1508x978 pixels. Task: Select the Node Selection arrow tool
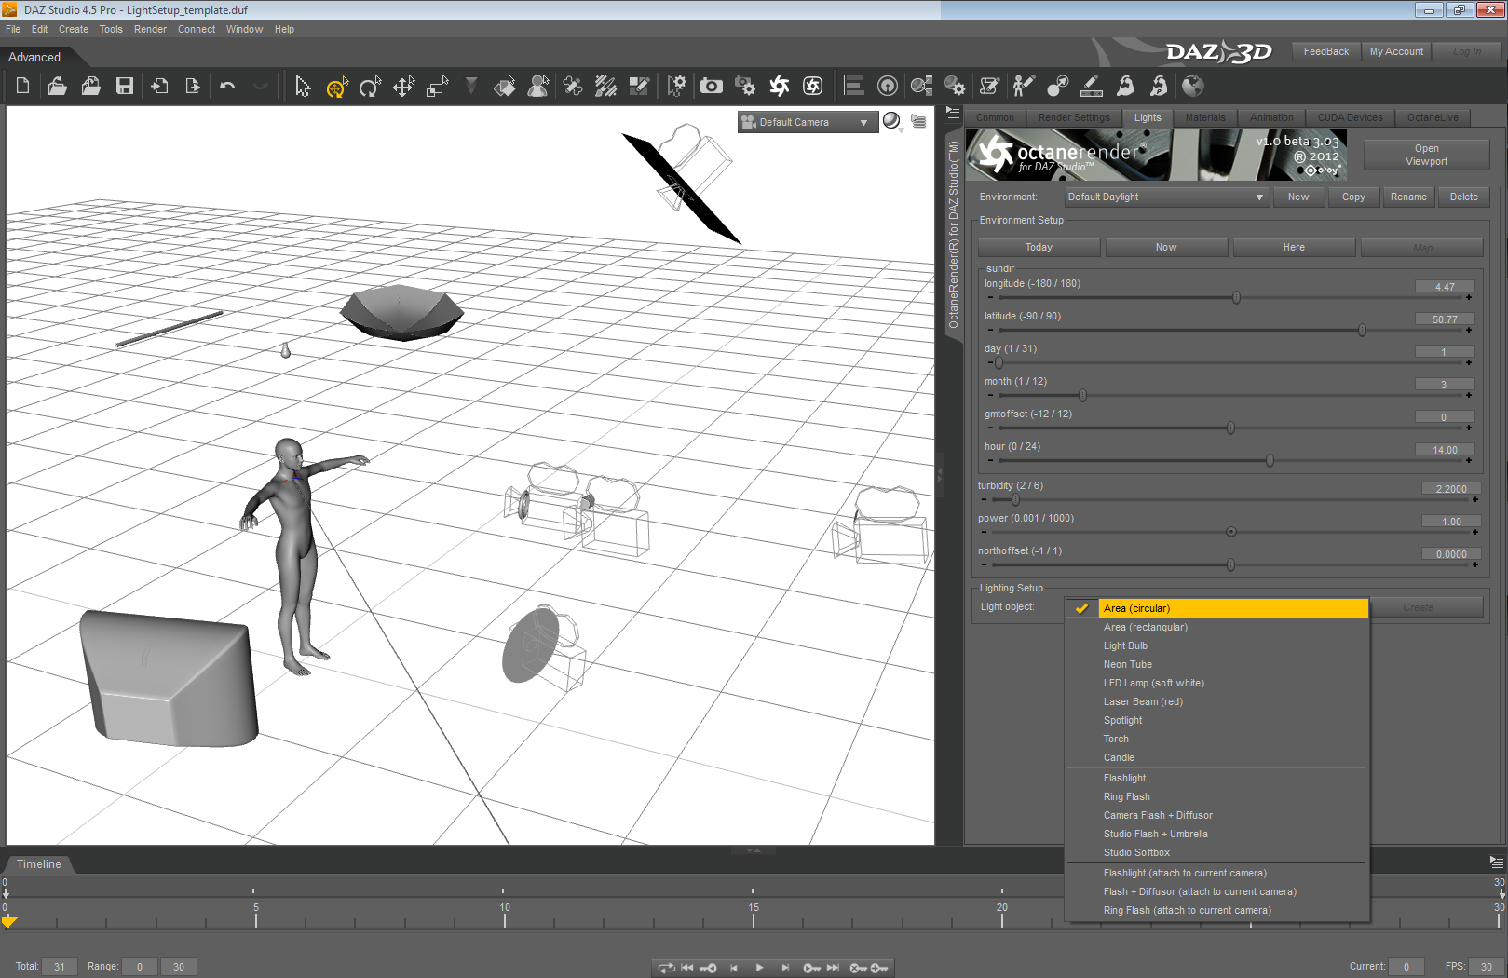pyautogui.click(x=303, y=87)
